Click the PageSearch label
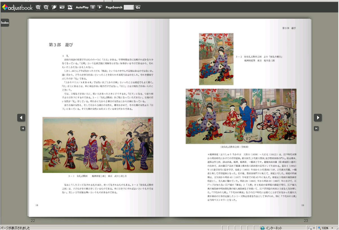 pyautogui.click(x=114, y=7)
